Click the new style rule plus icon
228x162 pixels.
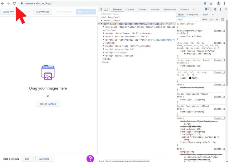(x=217, y=20)
